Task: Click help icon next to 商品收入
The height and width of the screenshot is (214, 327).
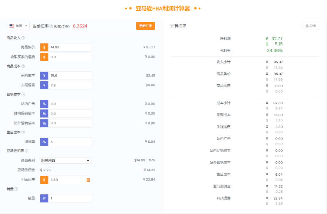Action: point(23,38)
